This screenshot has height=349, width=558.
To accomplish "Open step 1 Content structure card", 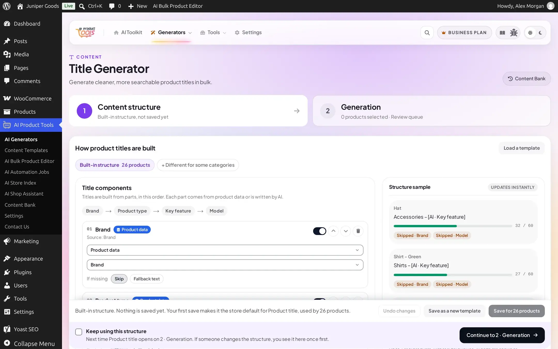I will coord(188,111).
